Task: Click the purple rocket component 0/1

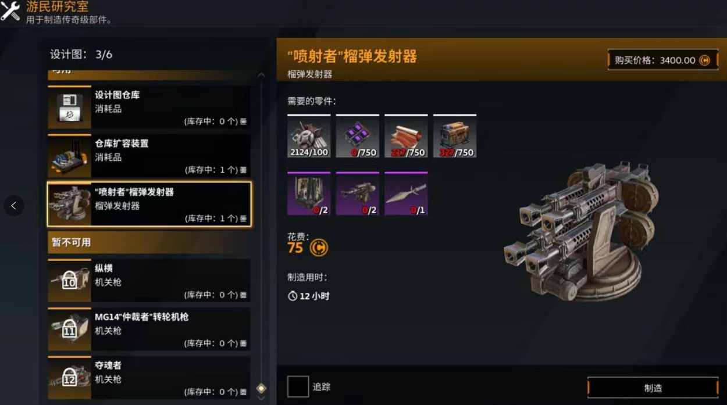Action: 406,193
